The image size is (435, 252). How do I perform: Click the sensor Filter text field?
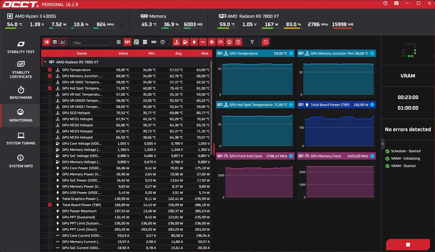(x=91, y=43)
